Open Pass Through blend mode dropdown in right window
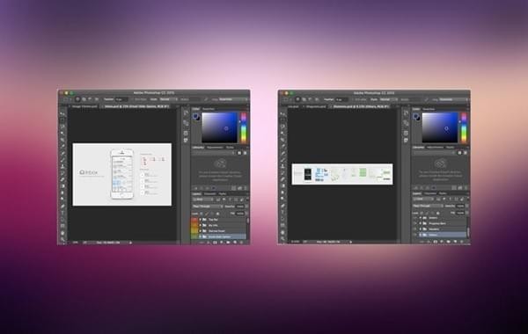Image resolution: width=528 pixels, height=334 pixels. click(x=428, y=206)
